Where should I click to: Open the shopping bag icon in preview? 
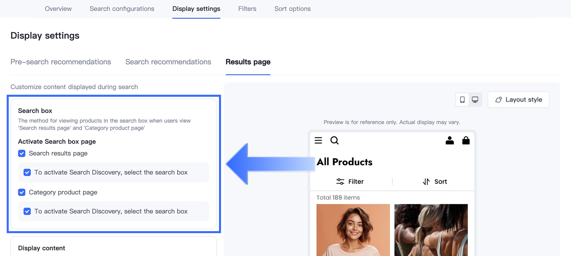coord(466,140)
